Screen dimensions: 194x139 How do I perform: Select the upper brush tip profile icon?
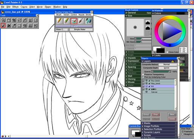click(148, 22)
